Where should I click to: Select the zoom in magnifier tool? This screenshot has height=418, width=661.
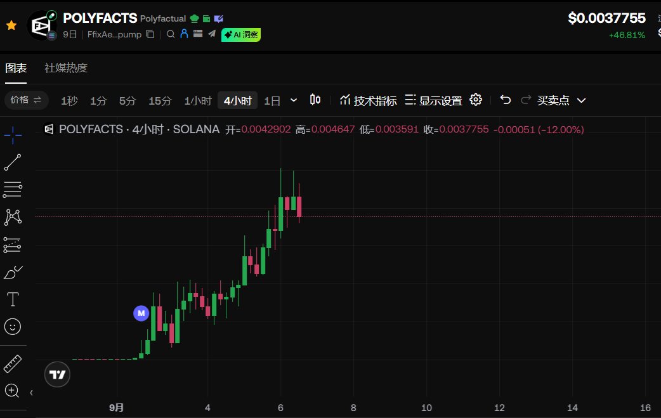coord(12,391)
